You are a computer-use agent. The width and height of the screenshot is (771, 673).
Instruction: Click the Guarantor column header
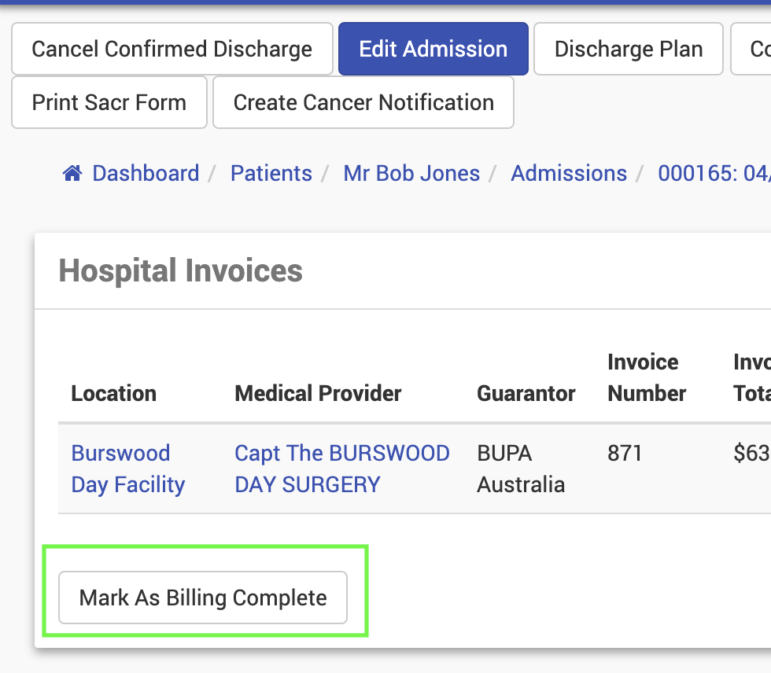[x=526, y=393]
